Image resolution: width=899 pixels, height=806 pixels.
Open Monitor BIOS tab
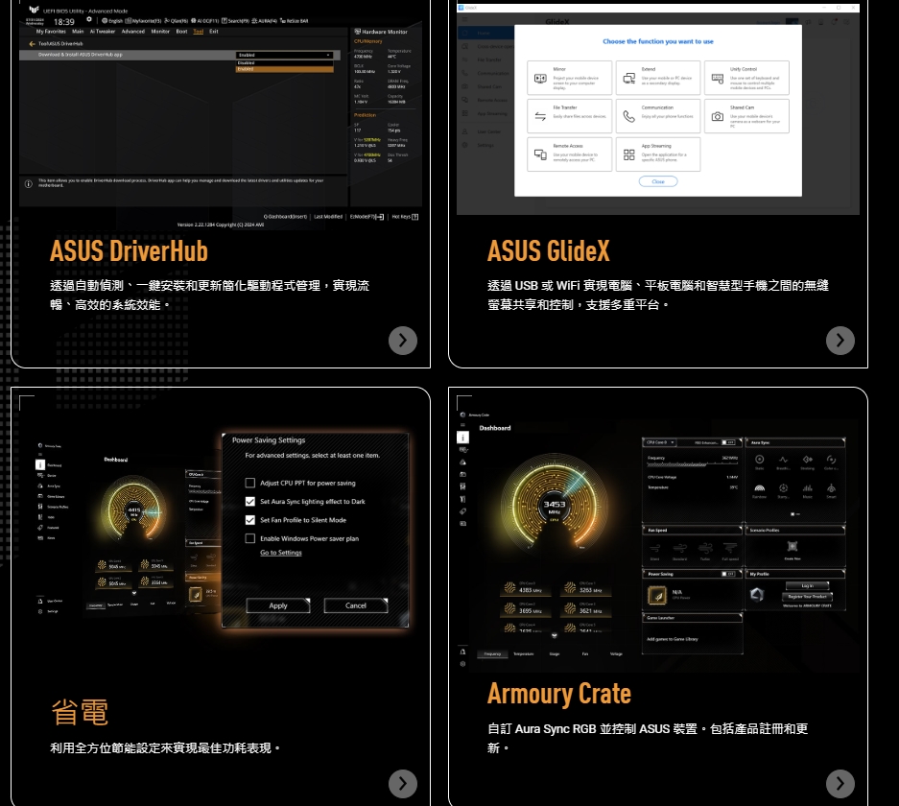[160, 32]
